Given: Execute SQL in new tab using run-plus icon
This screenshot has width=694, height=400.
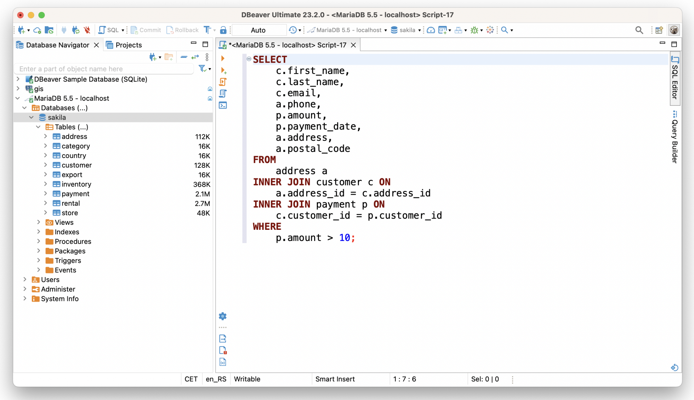Looking at the screenshot, I should [x=223, y=71].
